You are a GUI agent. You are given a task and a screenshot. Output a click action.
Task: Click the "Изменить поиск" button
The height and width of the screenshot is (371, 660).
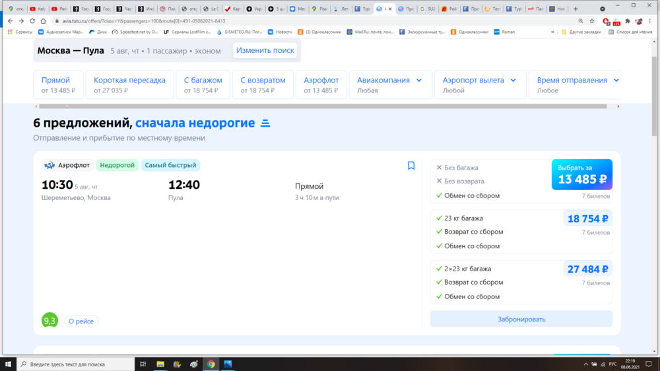[x=265, y=51]
